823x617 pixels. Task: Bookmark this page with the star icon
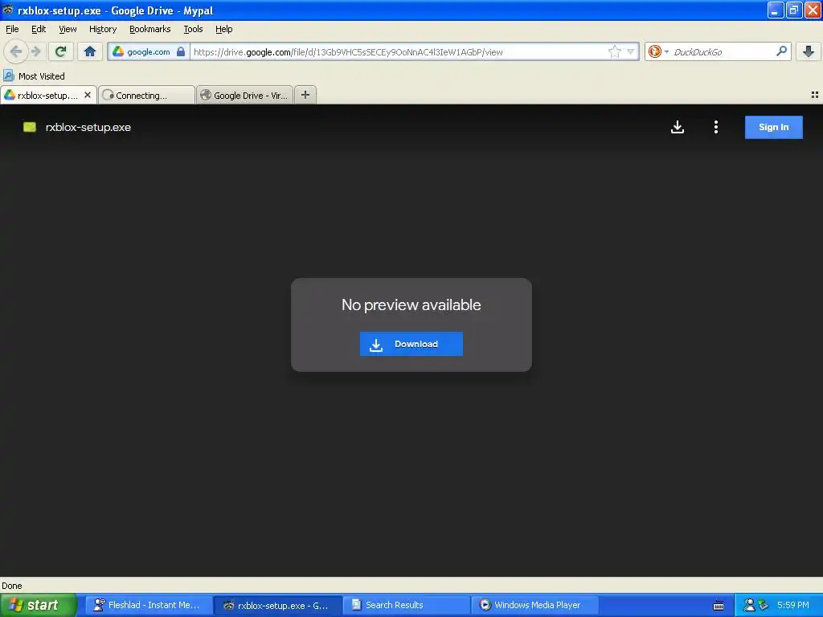(x=615, y=51)
